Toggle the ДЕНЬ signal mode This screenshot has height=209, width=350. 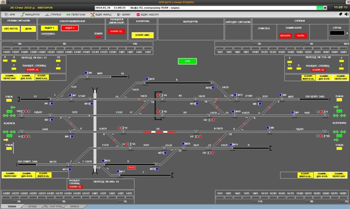[x=29, y=29]
